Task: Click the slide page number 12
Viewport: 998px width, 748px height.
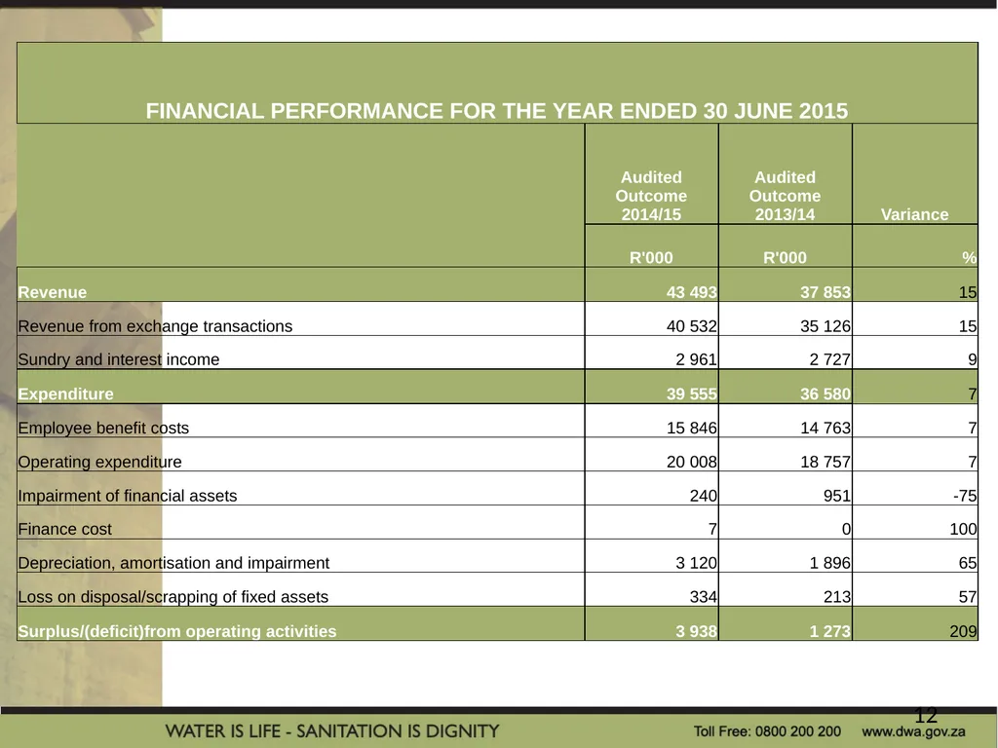Action: point(926,716)
